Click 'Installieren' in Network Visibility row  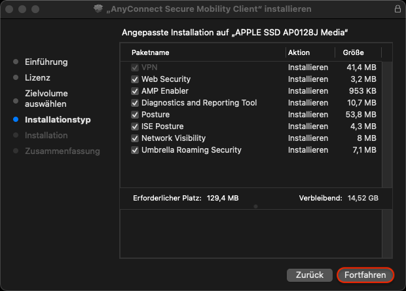coord(308,138)
